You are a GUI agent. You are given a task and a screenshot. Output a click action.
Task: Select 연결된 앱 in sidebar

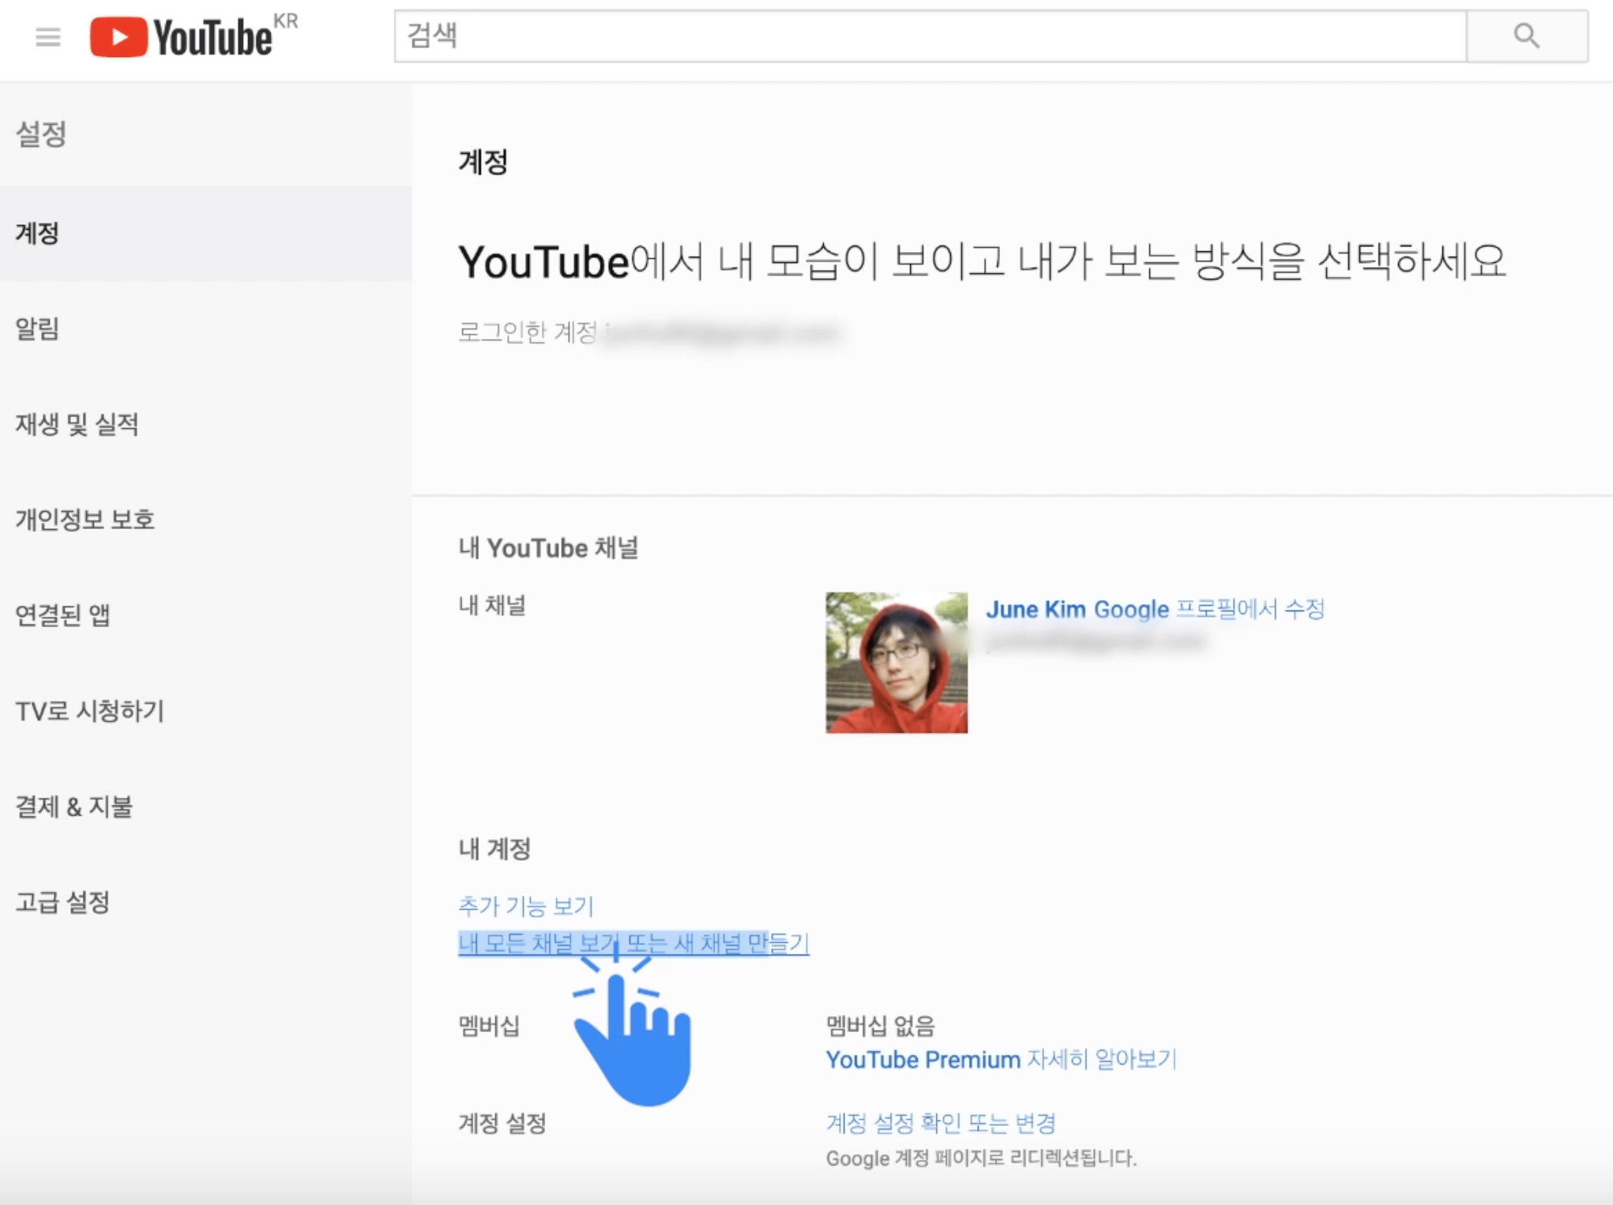tap(62, 615)
